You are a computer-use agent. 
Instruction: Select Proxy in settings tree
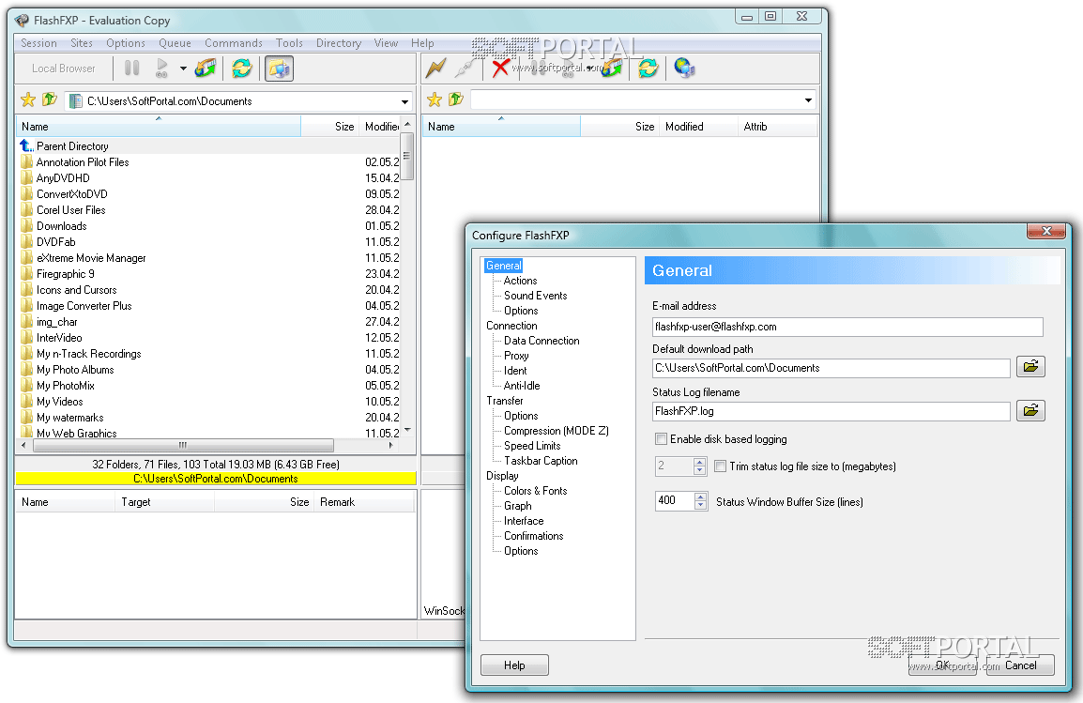click(x=516, y=356)
